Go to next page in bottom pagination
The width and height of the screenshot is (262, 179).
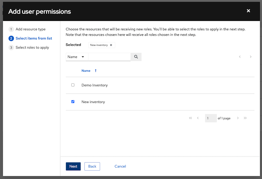click(x=238, y=118)
